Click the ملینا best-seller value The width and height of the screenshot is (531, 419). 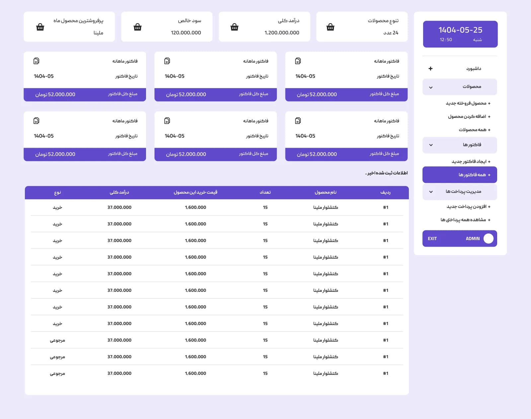point(98,33)
